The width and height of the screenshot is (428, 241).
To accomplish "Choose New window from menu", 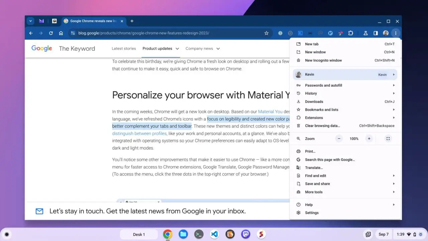I will [345, 52].
